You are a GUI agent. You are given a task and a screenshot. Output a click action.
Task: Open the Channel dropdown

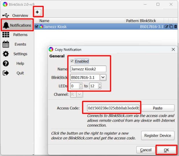[x=80, y=94]
